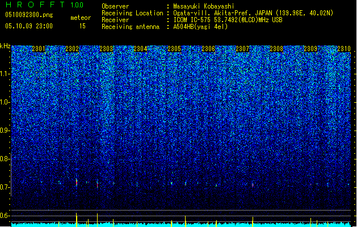This screenshot has width=357, height=227.
Task: Click the 0.8 kHz axis label
Action: (x=5, y=159)
